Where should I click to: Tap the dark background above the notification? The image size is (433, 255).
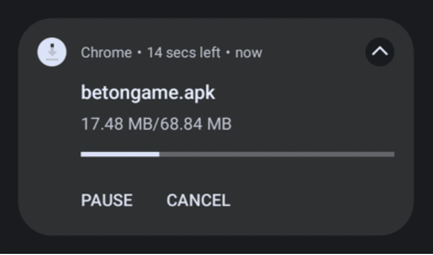pos(216,8)
